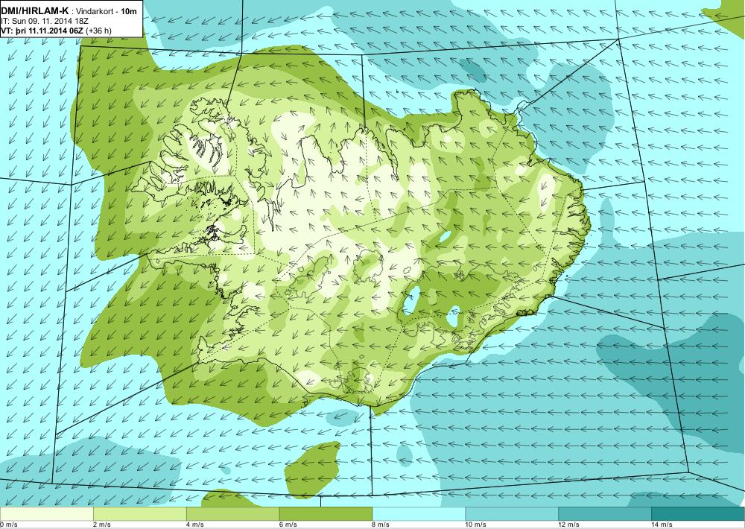Click the 8–10 m/s pale cyan legend swatch

pos(419,514)
